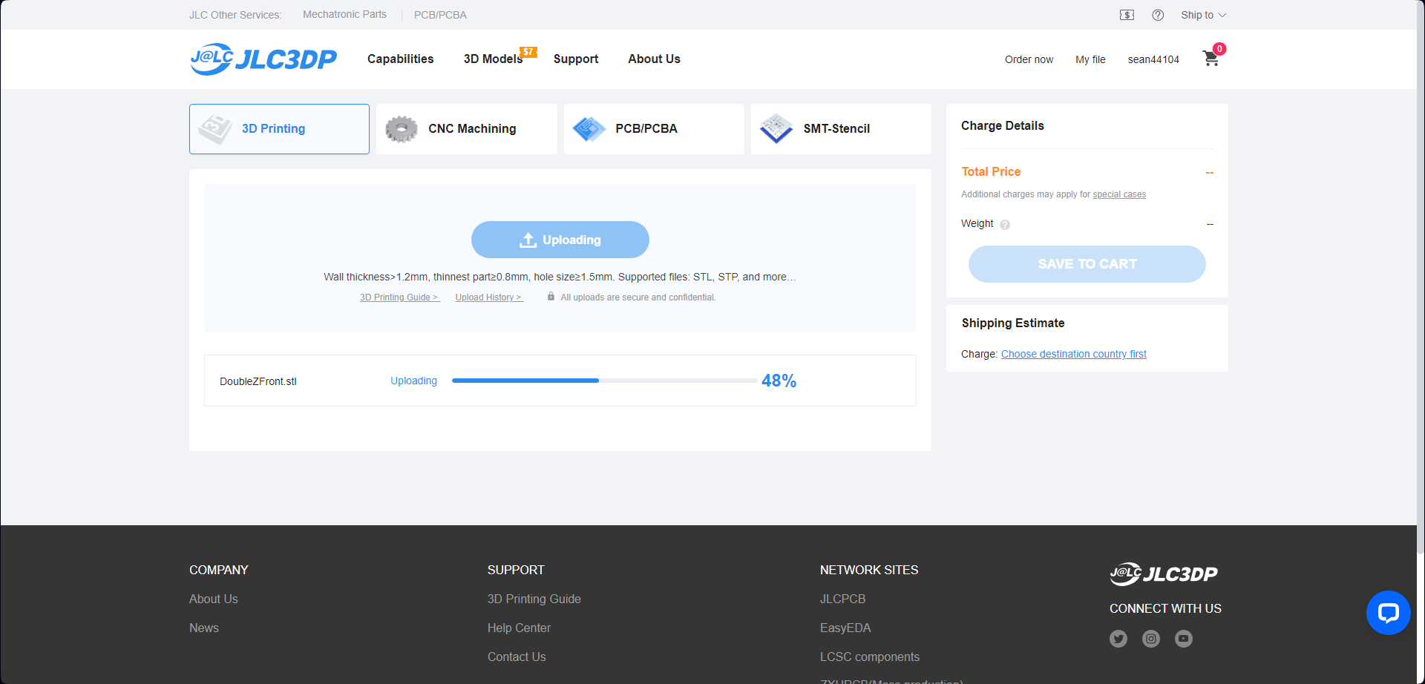
Task: Open footer About Us link
Action: tap(214, 599)
